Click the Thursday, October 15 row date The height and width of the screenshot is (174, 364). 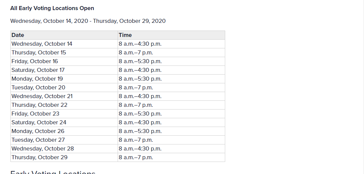pos(64,53)
